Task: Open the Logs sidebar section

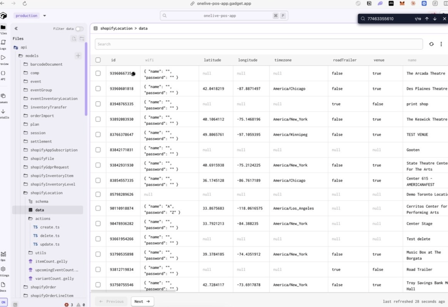Action: pos(3,44)
